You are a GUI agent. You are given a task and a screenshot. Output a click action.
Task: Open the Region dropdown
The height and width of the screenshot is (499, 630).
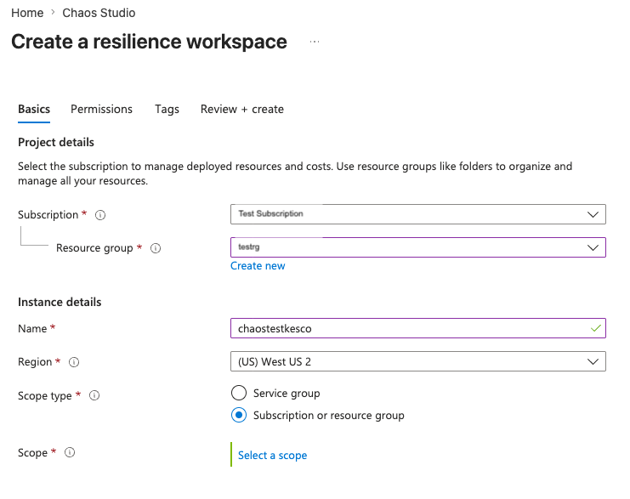click(x=417, y=361)
